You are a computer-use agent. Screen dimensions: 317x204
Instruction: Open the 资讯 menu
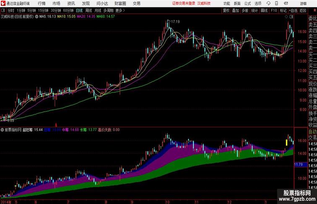(71, 3)
